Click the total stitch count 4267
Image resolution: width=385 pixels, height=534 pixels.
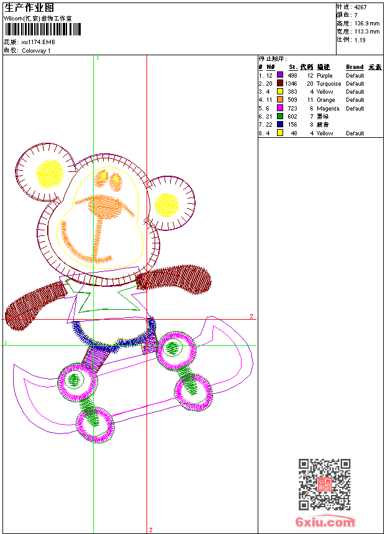360,7
